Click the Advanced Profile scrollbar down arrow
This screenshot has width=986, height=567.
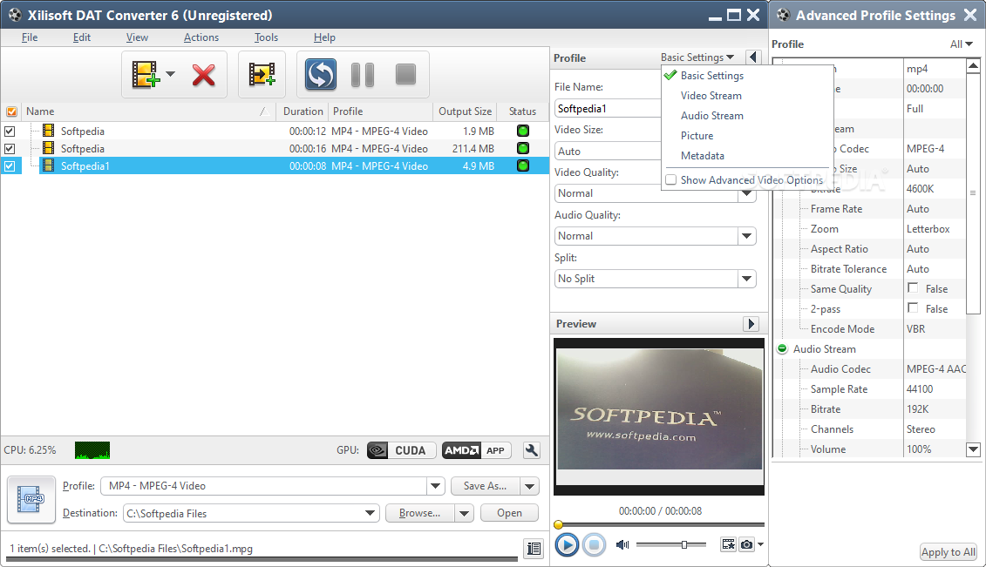973,449
